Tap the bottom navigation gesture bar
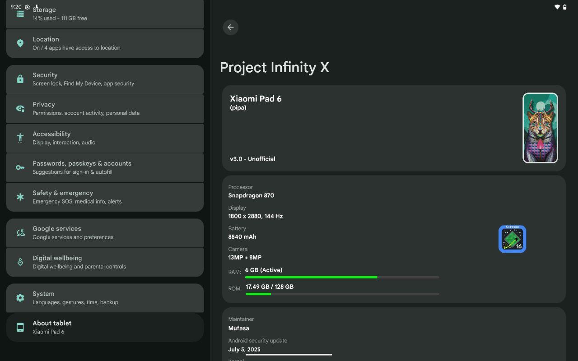Viewport: 578px width, 361px height. (289, 355)
